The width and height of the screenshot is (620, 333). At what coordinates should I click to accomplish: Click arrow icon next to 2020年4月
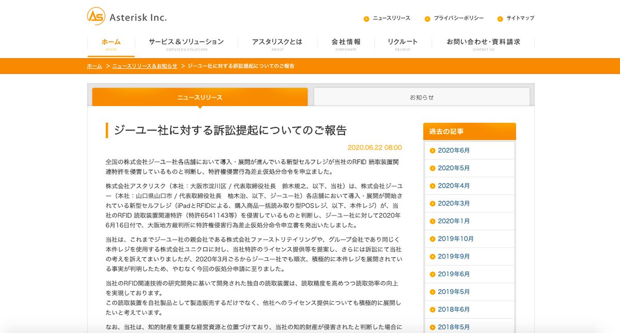432,186
